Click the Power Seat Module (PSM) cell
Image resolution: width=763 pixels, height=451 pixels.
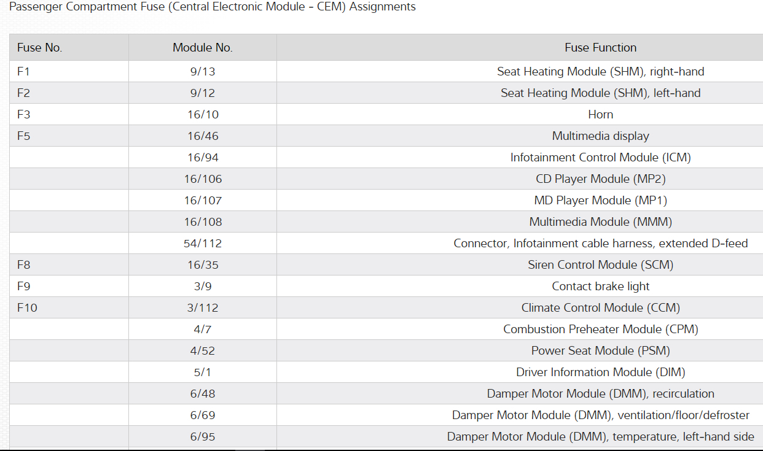600,351
